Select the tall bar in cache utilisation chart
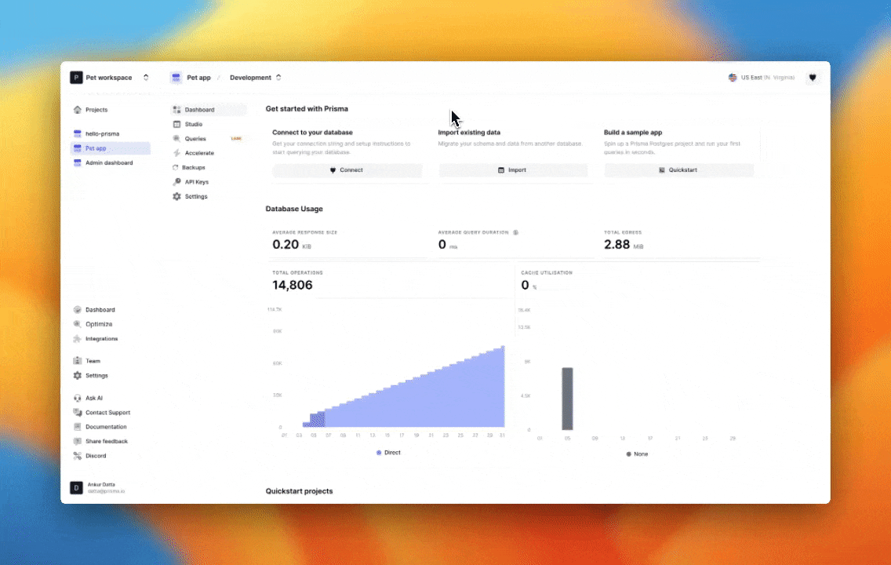The width and height of the screenshot is (891, 565). coord(567,398)
